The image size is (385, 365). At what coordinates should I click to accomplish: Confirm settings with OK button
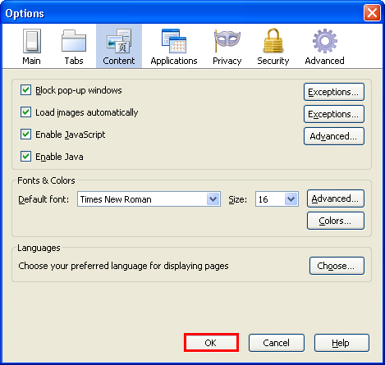coord(211,343)
